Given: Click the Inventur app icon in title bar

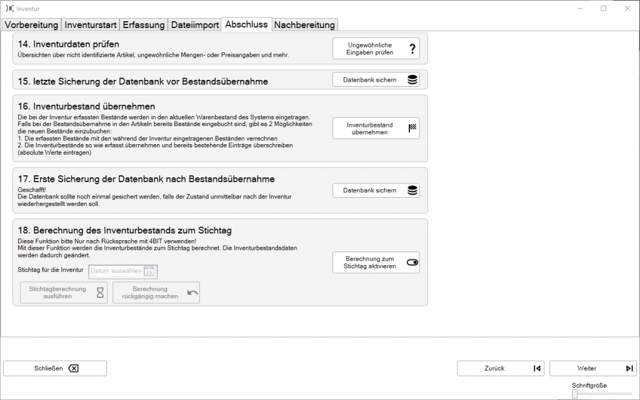Looking at the screenshot, I should (10, 9).
